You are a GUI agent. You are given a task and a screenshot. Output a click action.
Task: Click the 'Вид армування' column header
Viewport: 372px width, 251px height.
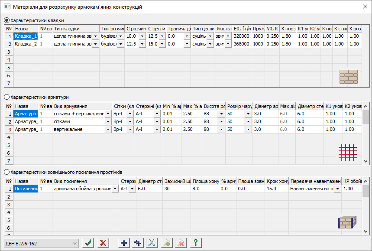coord(82,106)
